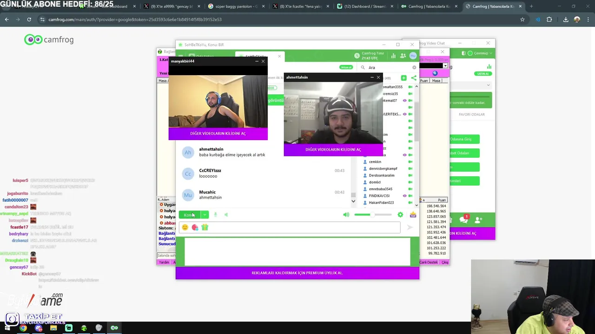Screen dimensions: 595x334
Task: Open the messages icon with red badge
Action: coord(463,219)
